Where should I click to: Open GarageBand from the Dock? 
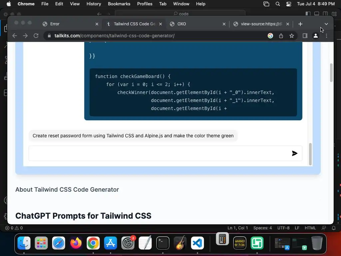coord(180,243)
